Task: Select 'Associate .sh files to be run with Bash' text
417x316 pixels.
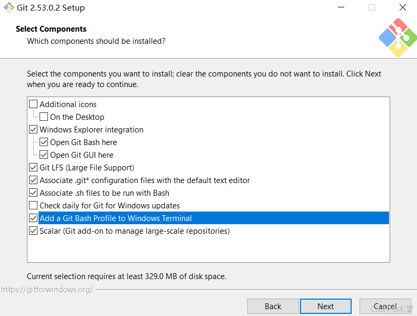Action: click(x=104, y=193)
